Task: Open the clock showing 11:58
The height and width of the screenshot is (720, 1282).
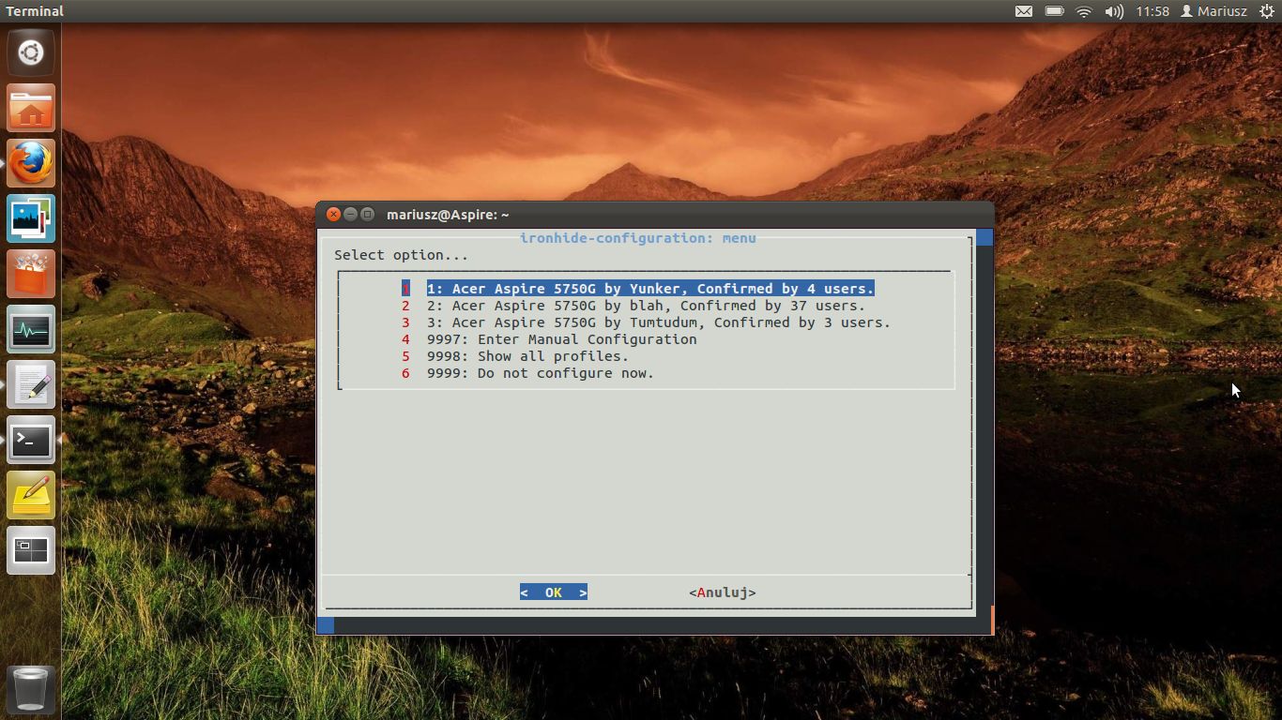Action: click(1152, 11)
